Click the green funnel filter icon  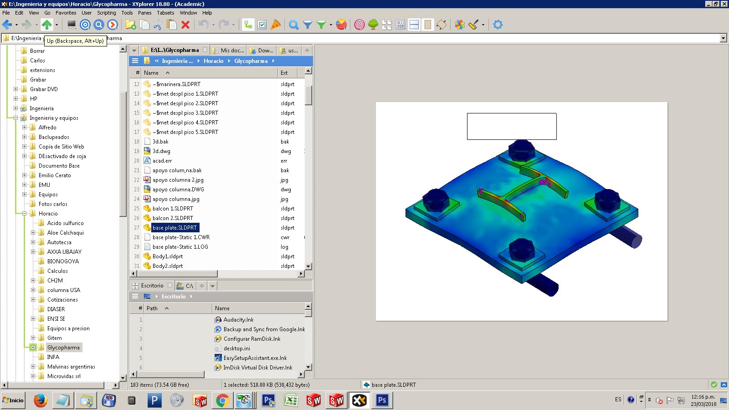coord(321,25)
